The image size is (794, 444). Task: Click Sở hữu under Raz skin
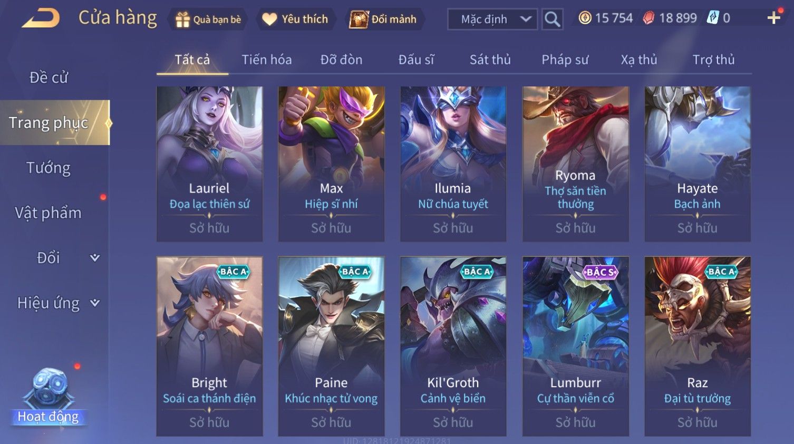pyautogui.click(x=697, y=422)
